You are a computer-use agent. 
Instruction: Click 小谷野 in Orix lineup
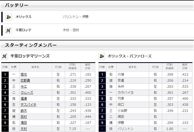122,111
